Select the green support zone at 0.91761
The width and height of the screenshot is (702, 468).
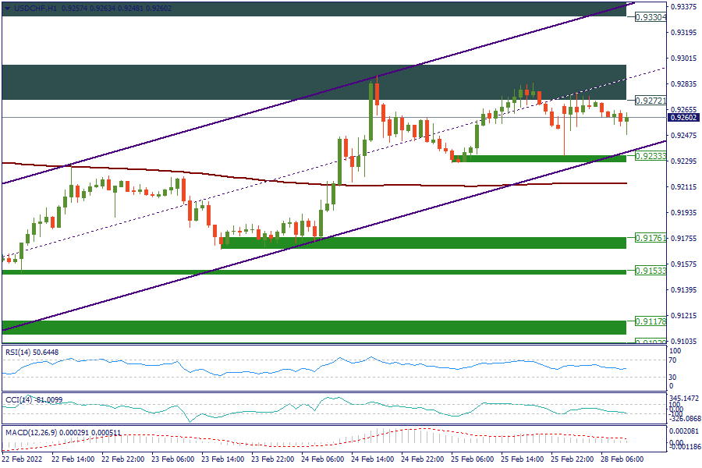click(x=423, y=243)
